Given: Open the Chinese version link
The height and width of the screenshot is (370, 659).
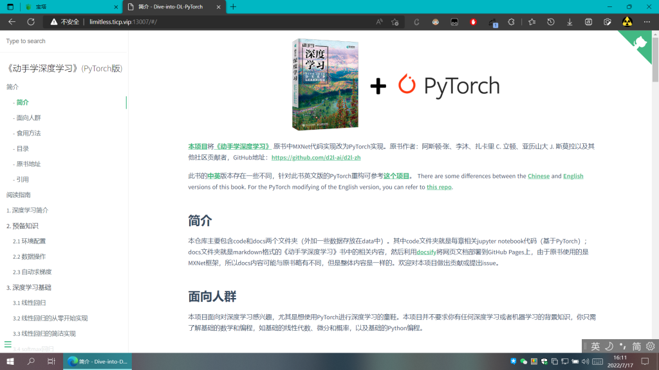Looking at the screenshot, I should [539, 176].
